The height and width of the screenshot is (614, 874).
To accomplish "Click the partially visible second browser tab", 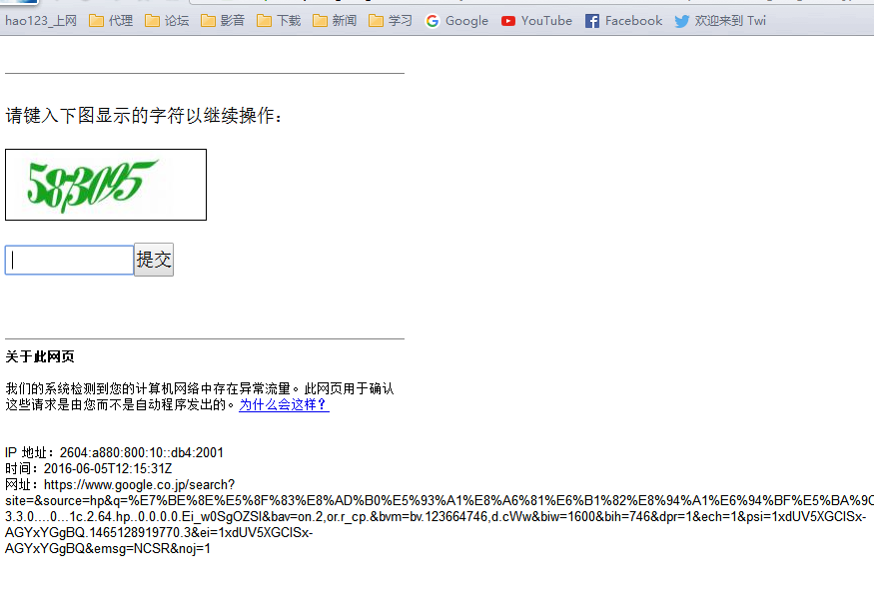I will [60, 4].
